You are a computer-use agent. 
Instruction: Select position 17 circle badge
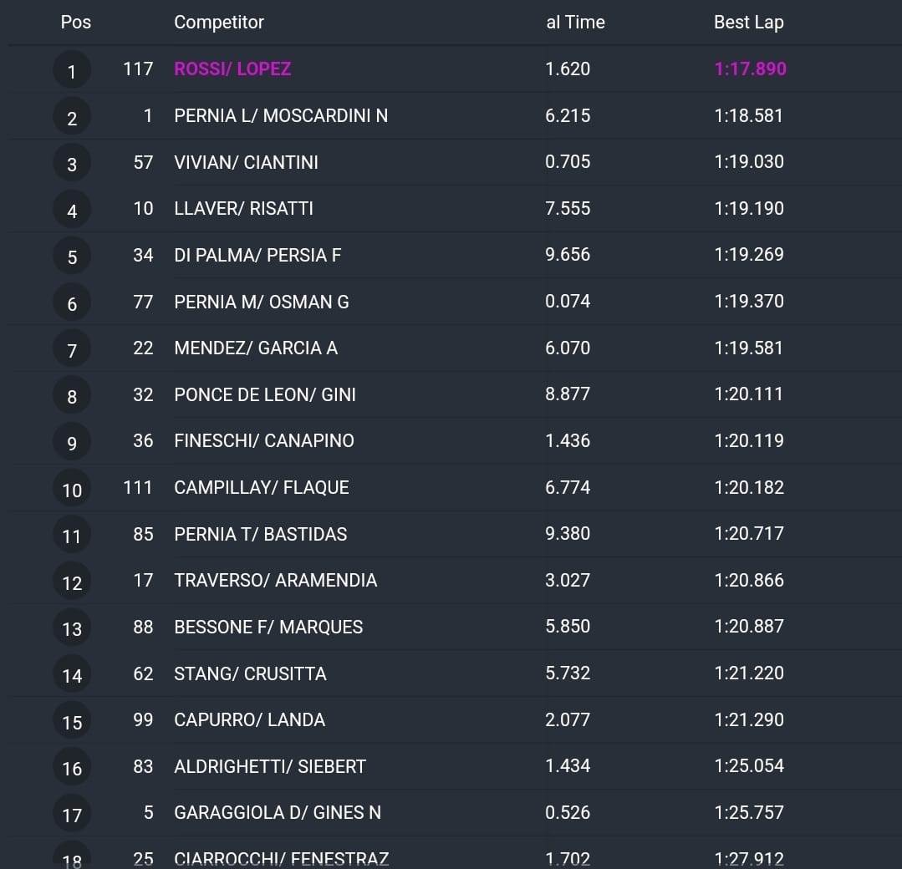(x=72, y=814)
